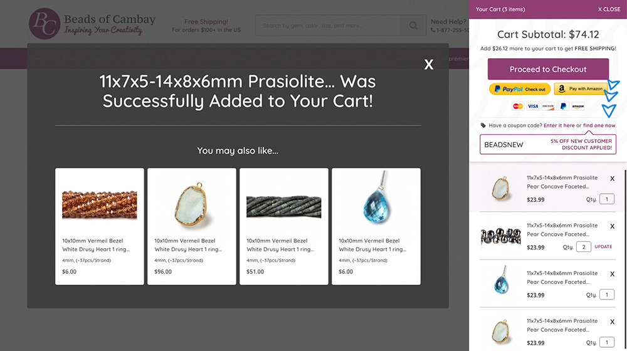627x351 pixels.
Task: Follow the 'find one now' coupon link
Action: point(599,125)
